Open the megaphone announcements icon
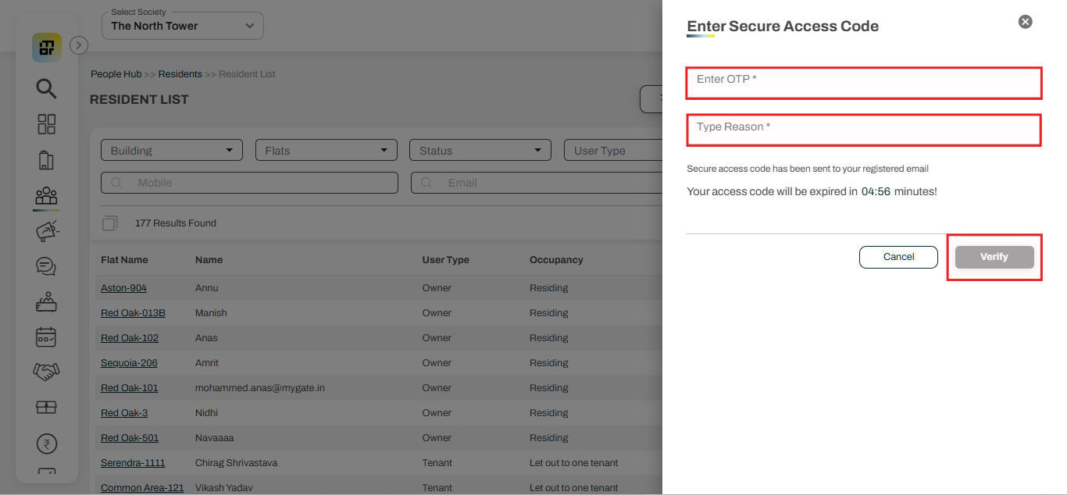 pyautogui.click(x=48, y=231)
